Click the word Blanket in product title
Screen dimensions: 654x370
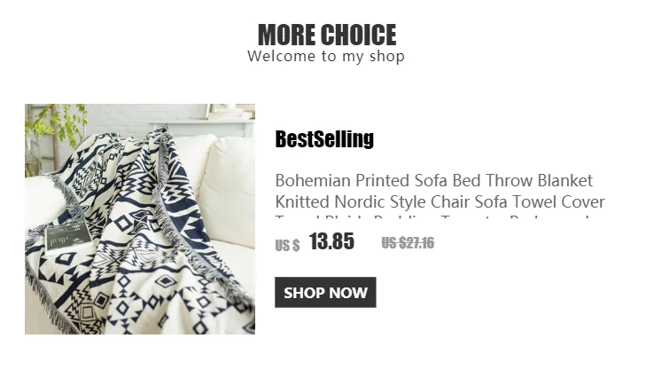565,181
